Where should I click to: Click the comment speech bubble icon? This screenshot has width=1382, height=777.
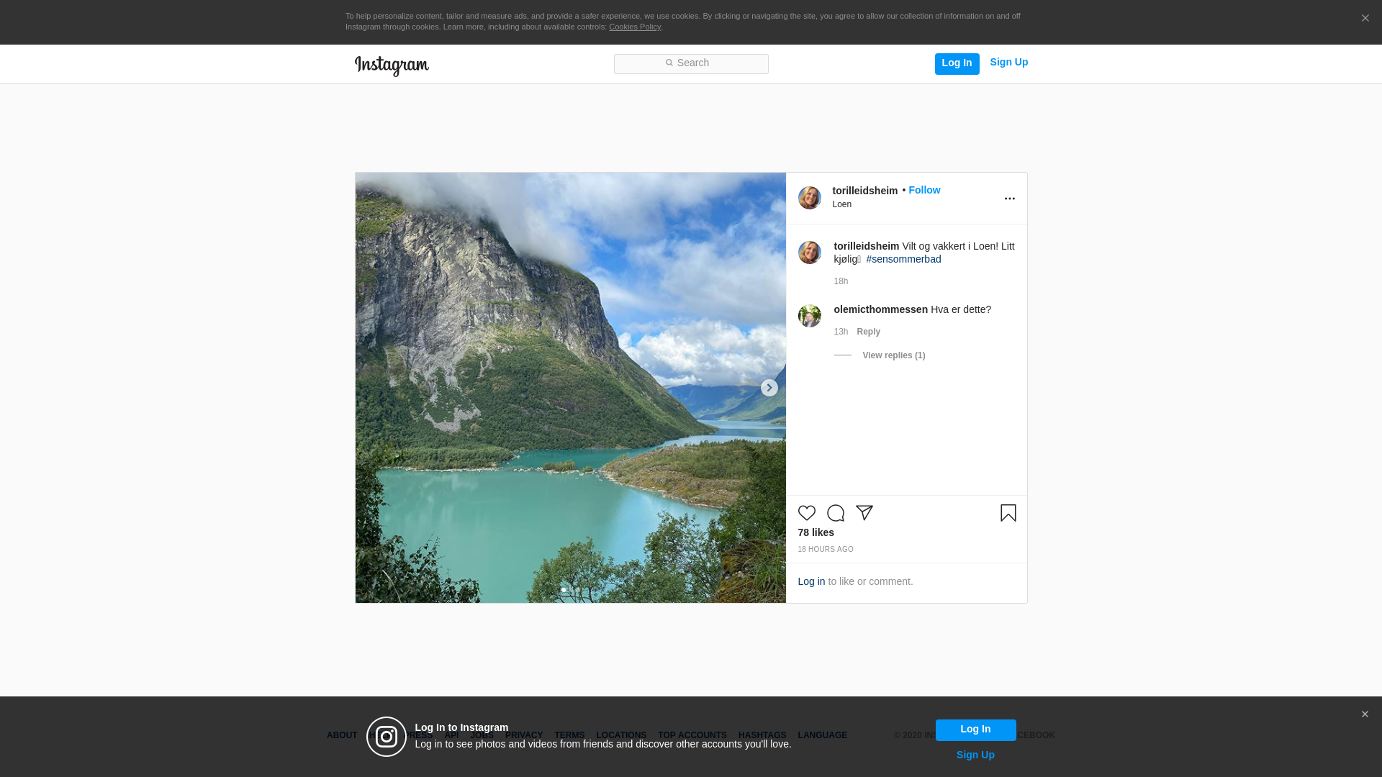[x=835, y=513]
